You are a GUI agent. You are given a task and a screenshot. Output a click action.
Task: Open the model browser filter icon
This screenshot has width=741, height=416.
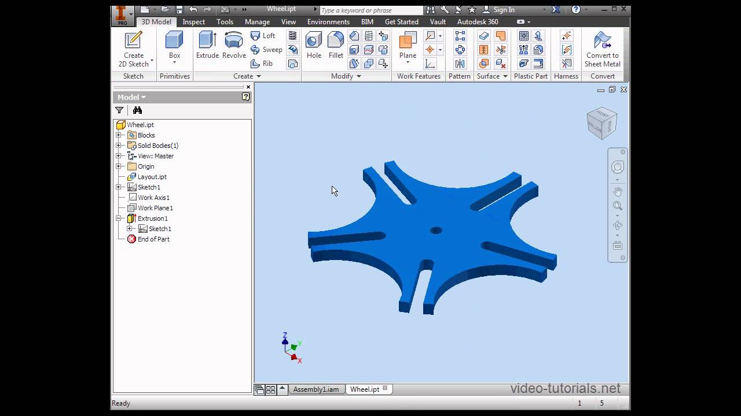(119, 110)
